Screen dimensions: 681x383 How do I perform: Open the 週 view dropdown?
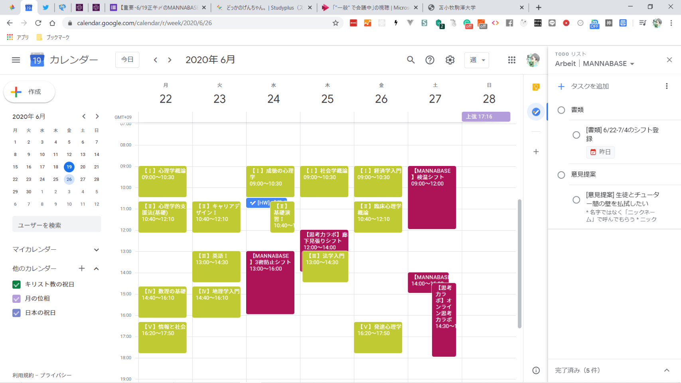tap(477, 60)
